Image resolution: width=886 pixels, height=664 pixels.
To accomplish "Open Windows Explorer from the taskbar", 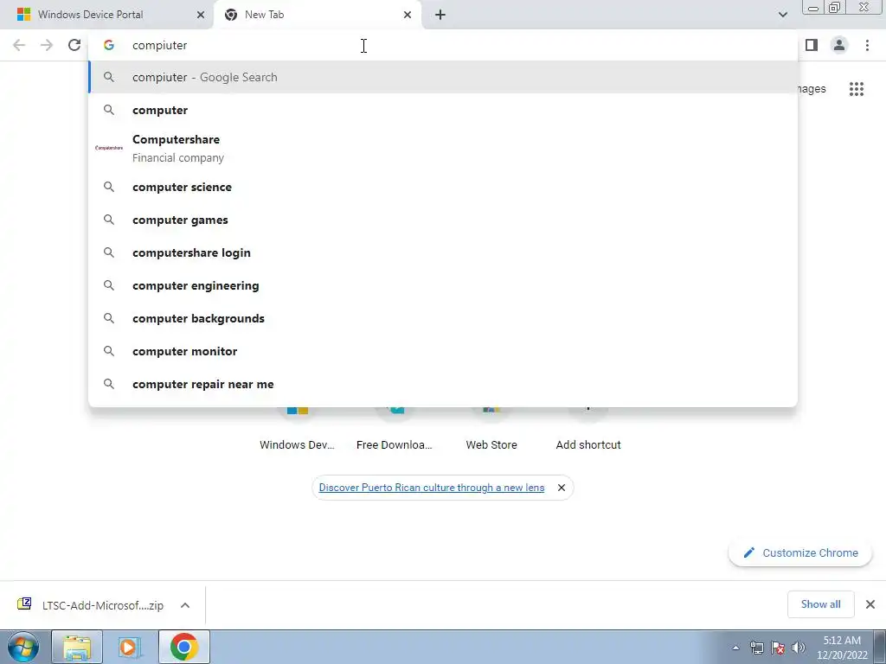I will tap(77, 647).
